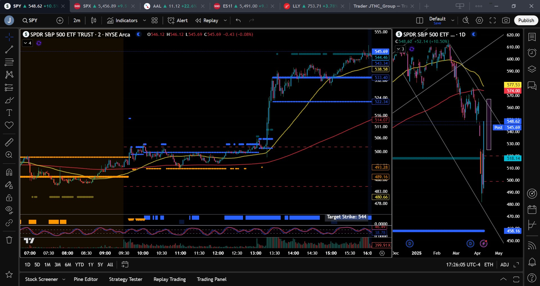Select the 5D date range
Viewport: 540px width, 286px height.
[37, 265]
